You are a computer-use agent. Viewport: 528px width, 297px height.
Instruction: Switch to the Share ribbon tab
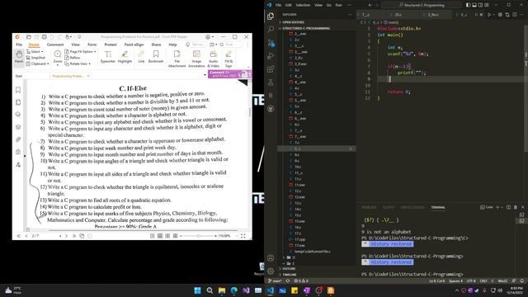coord(156,45)
